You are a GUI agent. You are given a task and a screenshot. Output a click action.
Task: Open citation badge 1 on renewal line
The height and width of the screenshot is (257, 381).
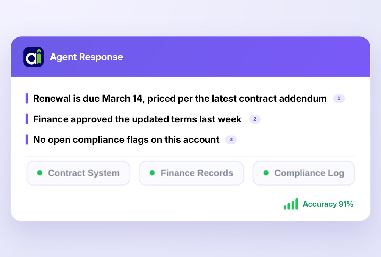[x=339, y=98]
